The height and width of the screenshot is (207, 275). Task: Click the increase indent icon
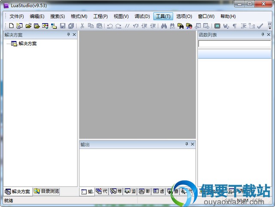153,26
